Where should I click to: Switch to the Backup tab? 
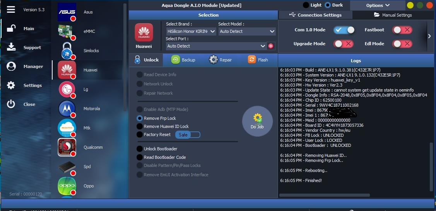click(183, 60)
